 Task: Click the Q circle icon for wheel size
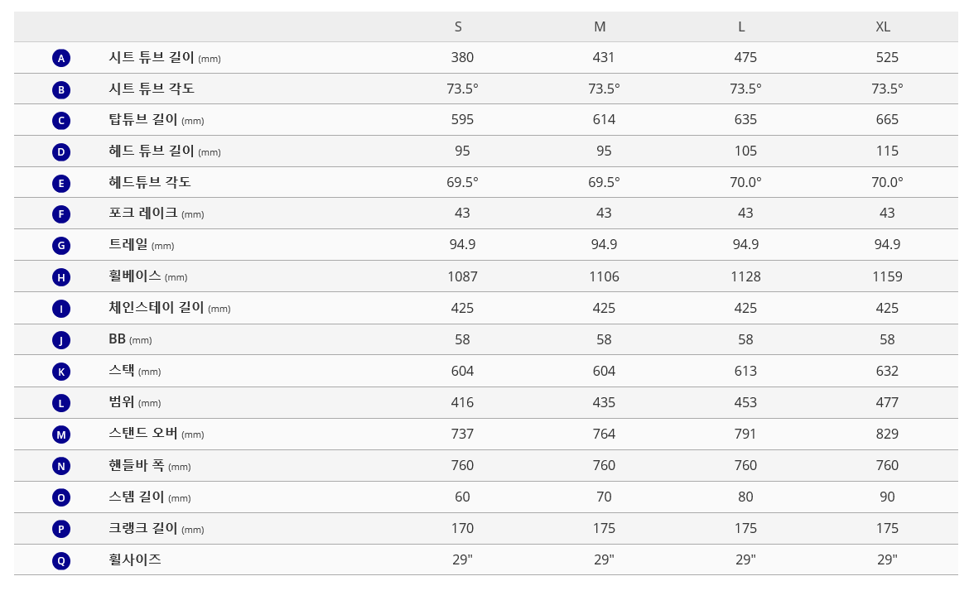61,560
